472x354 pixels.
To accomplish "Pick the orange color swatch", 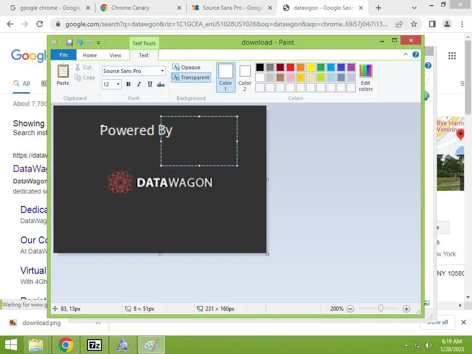I will click(301, 67).
